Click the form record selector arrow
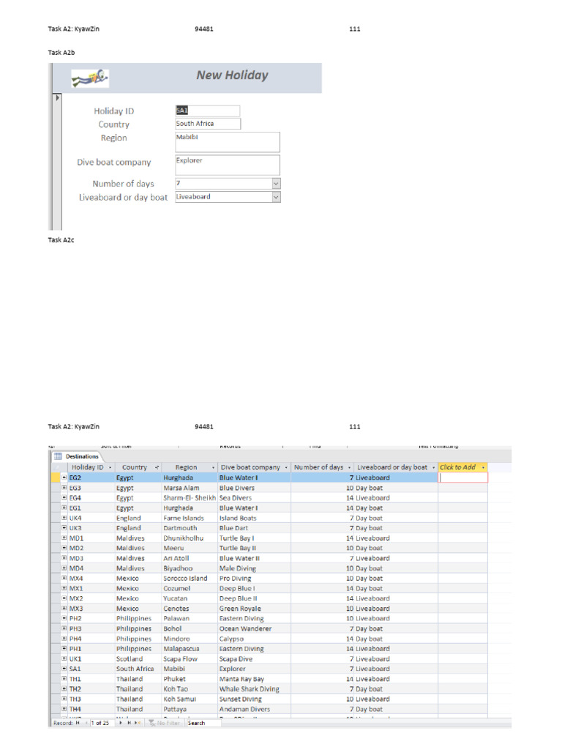The height and width of the screenshot is (750, 562). pyautogui.click(x=58, y=97)
